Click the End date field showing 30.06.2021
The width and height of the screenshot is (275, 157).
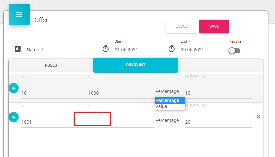pos(199,50)
